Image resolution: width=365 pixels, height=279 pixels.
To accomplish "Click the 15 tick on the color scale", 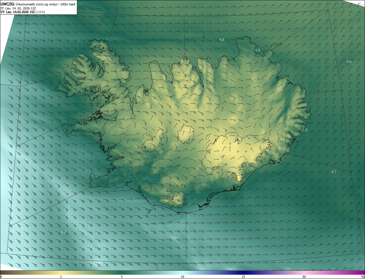I will pyautogui.click(x=243, y=277).
